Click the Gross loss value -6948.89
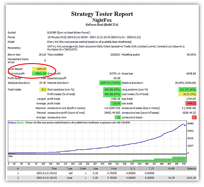204x187 pixels. tap(191, 74)
